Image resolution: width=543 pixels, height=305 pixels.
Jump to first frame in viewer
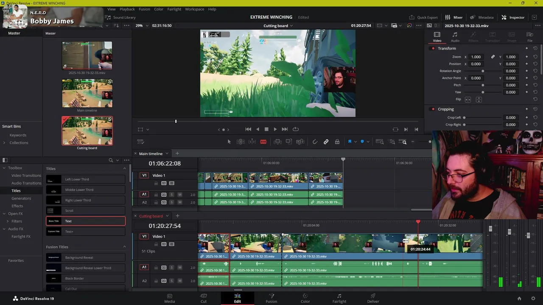248,129
